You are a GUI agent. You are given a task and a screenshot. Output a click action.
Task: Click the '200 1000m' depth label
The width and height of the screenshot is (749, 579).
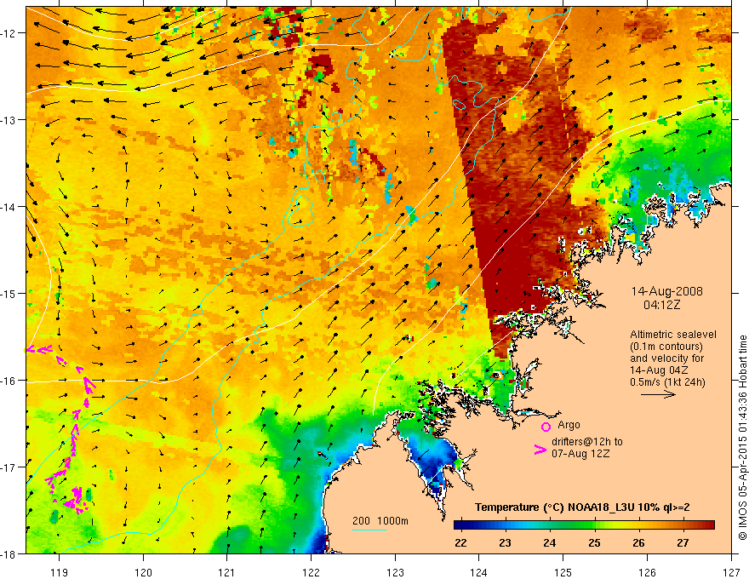(380, 521)
